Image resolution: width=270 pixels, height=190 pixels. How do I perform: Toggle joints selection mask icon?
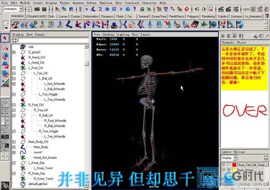click(x=93, y=9)
